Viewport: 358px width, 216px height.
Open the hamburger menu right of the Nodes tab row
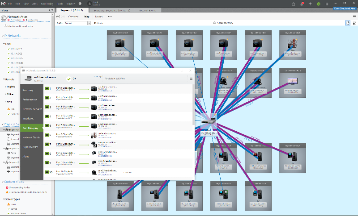(354, 17)
